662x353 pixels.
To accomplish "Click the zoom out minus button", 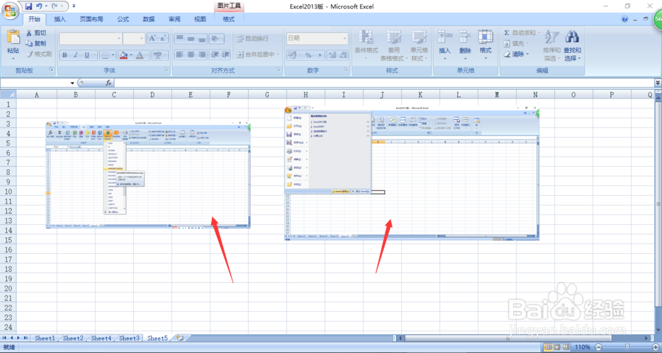I will (x=598, y=347).
